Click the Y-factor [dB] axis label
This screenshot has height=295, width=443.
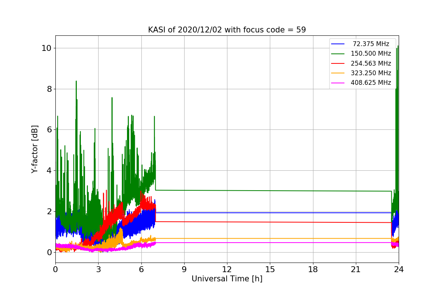click(35, 149)
